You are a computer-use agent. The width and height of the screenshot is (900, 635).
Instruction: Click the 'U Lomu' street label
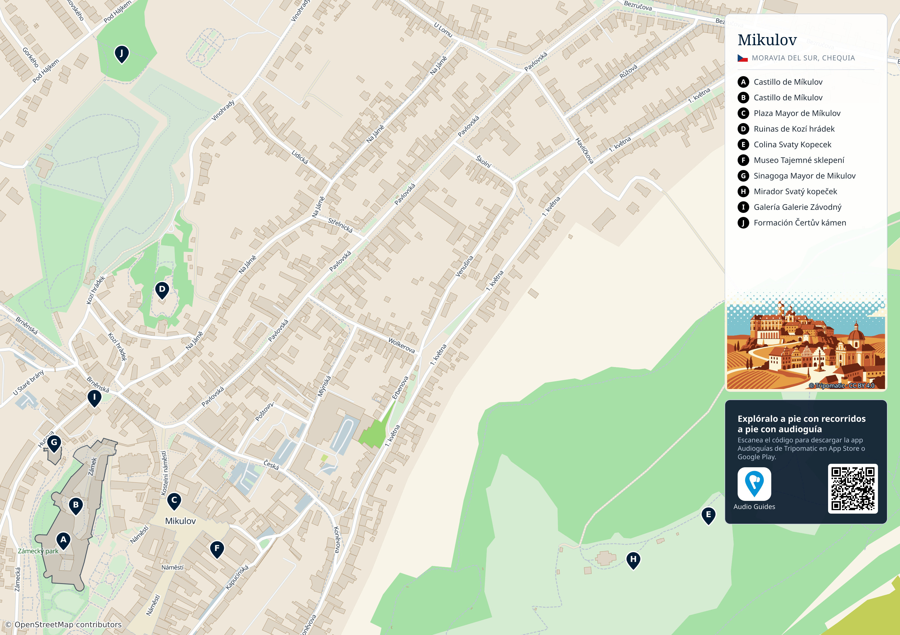(443, 30)
